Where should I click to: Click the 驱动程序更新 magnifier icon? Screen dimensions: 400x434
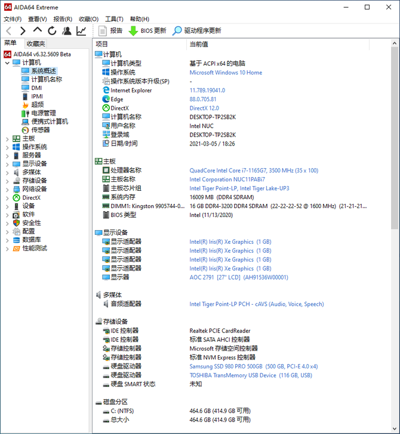click(177, 30)
